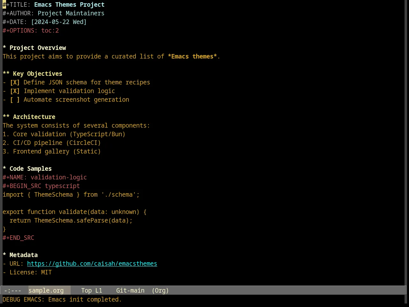Click the 'URL:' label in Metadata

click(x=17, y=264)
